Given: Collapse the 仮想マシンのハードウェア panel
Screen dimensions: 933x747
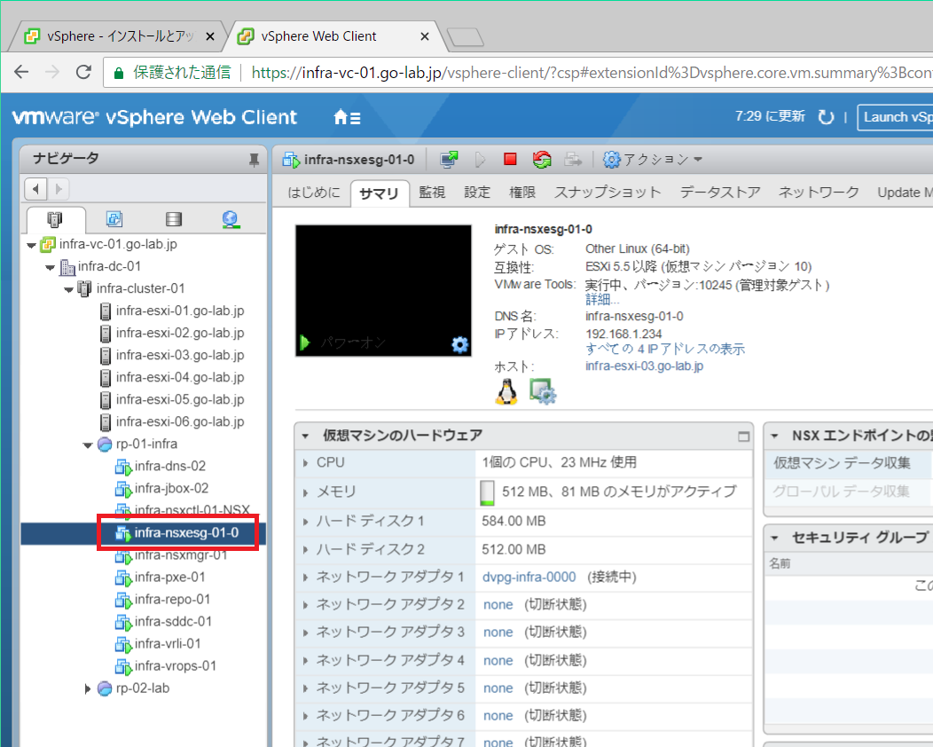Looking at the screenshot, I should [305, 436].
